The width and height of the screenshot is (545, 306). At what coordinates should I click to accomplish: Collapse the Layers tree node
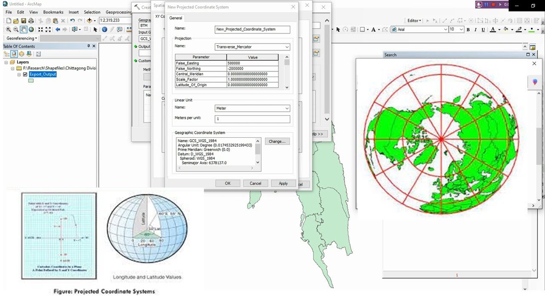[6, 62]
